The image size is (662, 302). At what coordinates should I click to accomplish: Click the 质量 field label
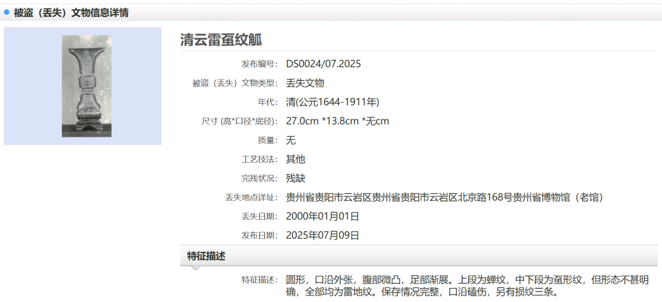(269, 141)
